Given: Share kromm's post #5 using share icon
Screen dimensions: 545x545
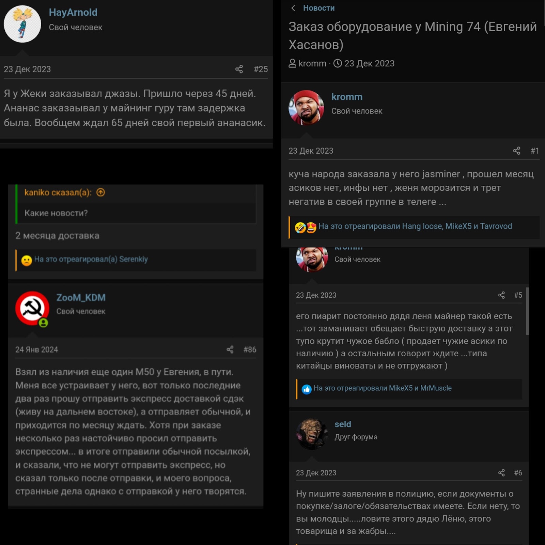Looking at the screenshot, I should (x=501, y=295).
